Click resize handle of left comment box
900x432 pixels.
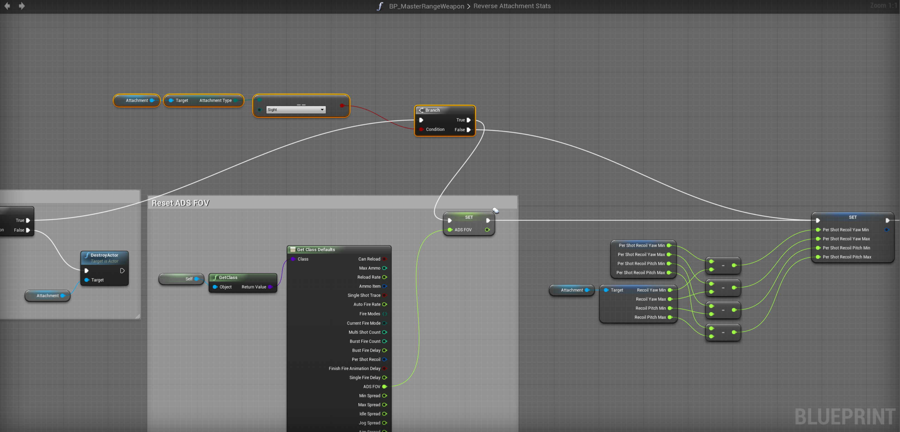(x=138, y=316)
